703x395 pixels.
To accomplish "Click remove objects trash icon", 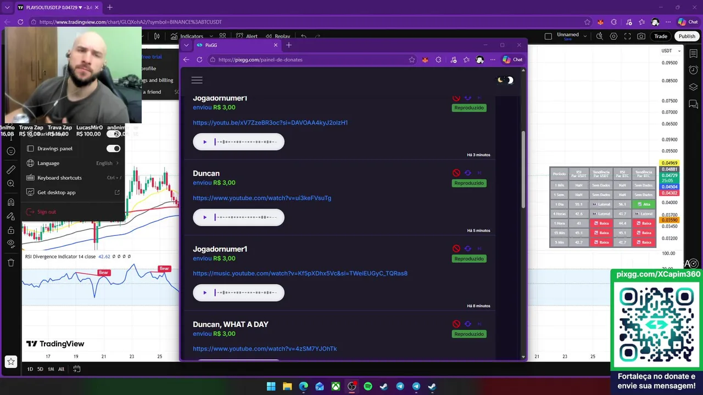I will (10, 263).
